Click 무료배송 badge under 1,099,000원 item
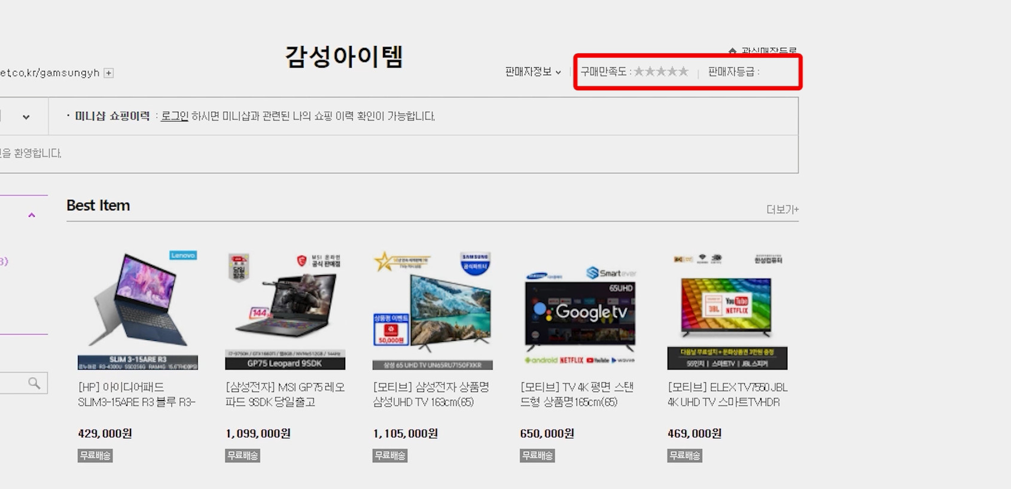Screen dimensions: 1011x489 pyautogui.click(x=242, y=456)
